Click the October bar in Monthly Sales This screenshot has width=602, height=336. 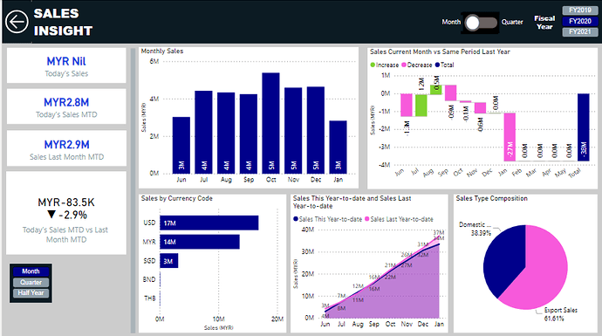270,123
